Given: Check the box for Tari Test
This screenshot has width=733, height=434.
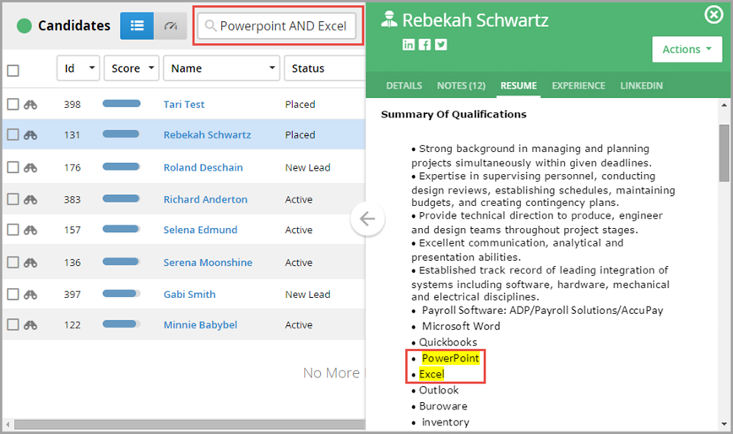Looking at the screenshot, I should 13,105.
